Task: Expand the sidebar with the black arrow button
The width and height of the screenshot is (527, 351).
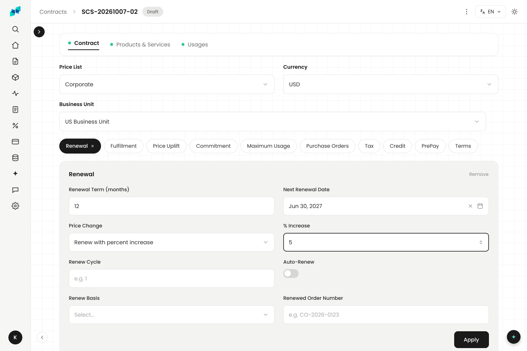Action: [39, 32]
